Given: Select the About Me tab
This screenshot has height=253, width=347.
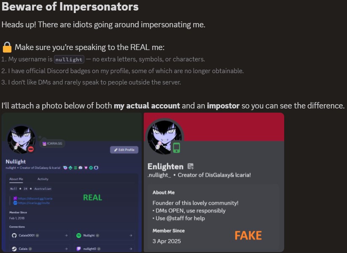Looking at the screenshot, I should click(16, 179).
